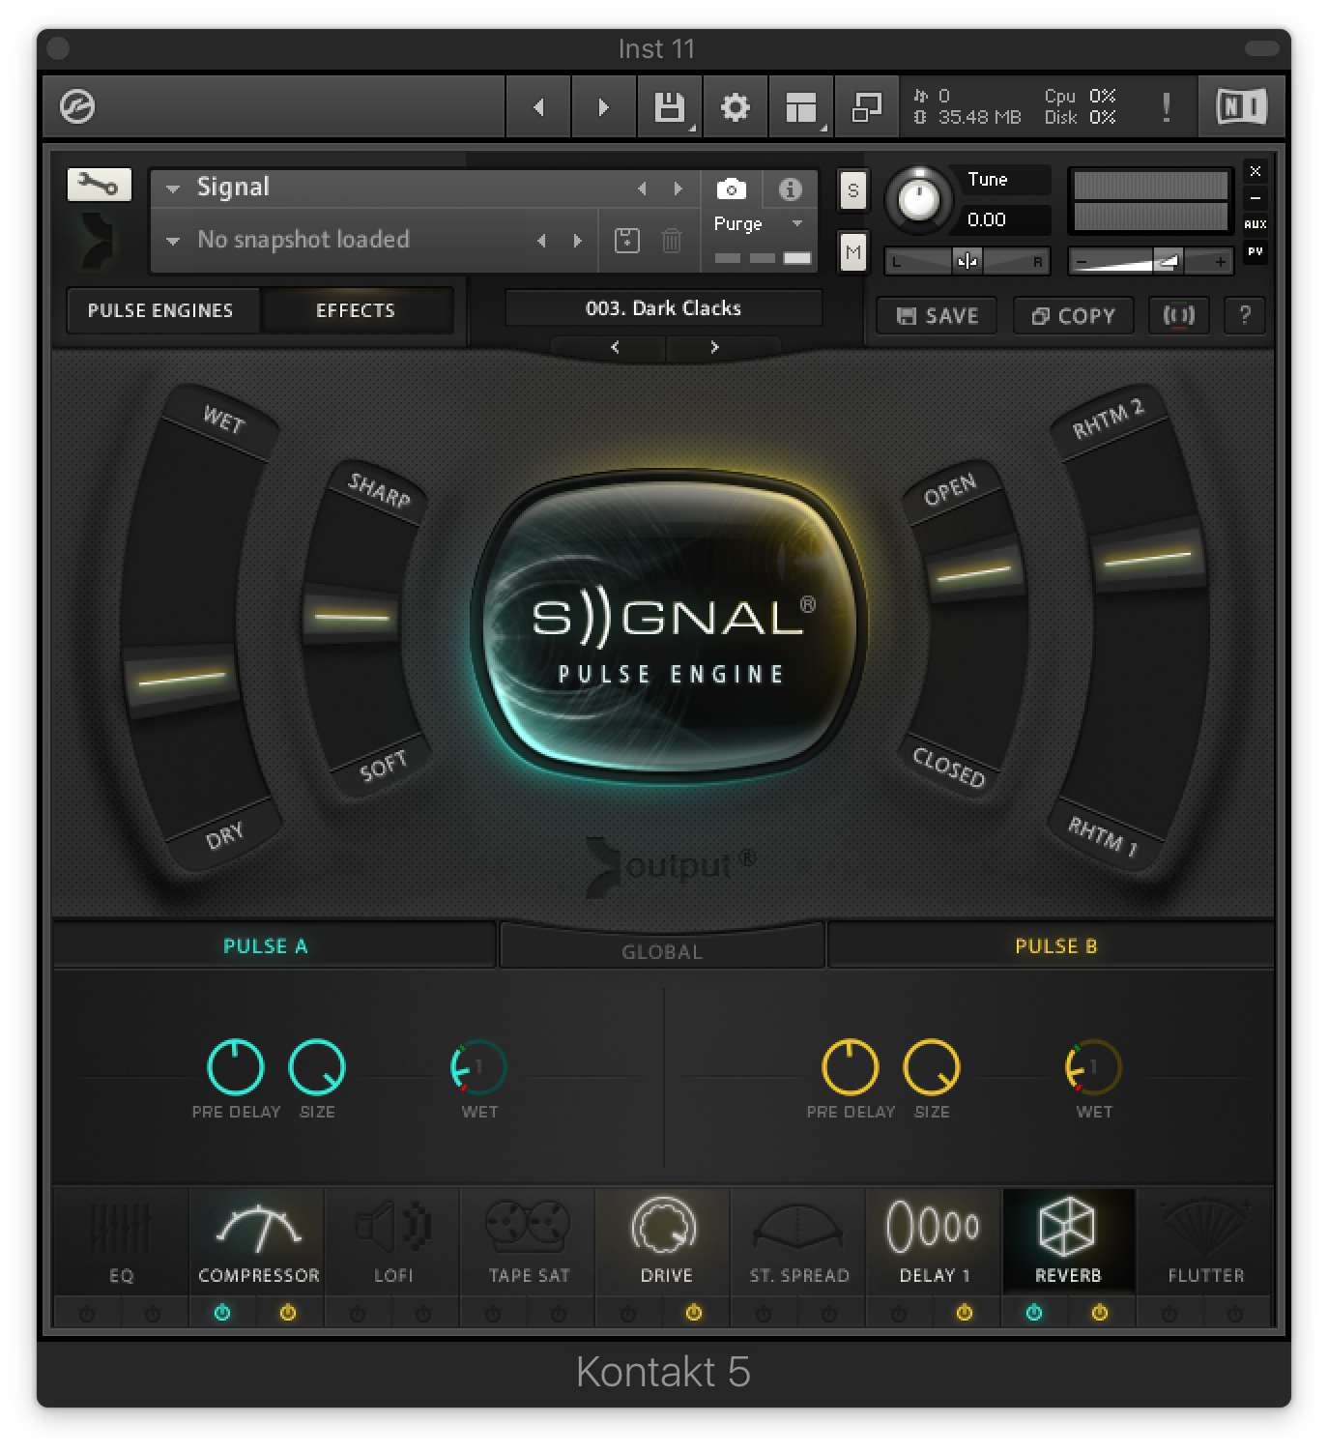Step to previous Signal instrument arrow
This screenshot has height=1452, width=1328.
pos(642,189)
